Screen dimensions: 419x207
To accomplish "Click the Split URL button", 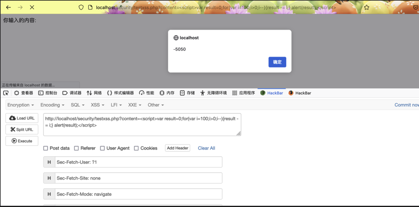I will coord(22,130).
